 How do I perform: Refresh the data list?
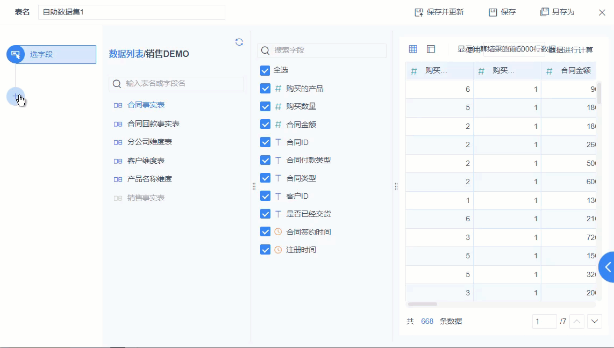click(x=239, y=42)
